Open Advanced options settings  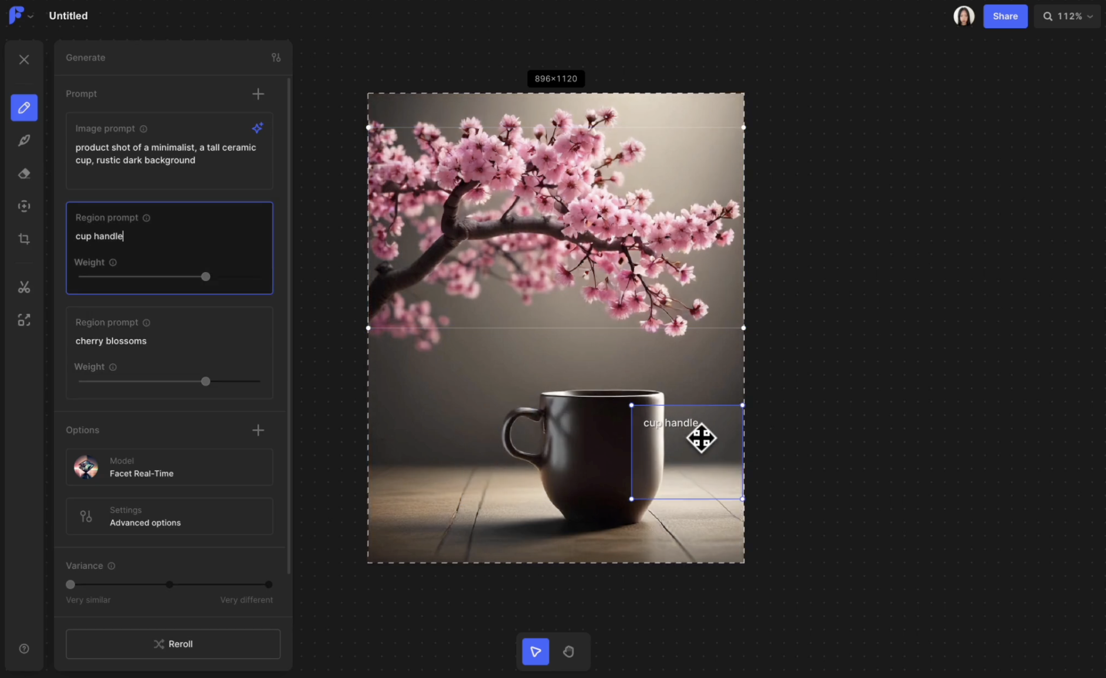[169, 516]
